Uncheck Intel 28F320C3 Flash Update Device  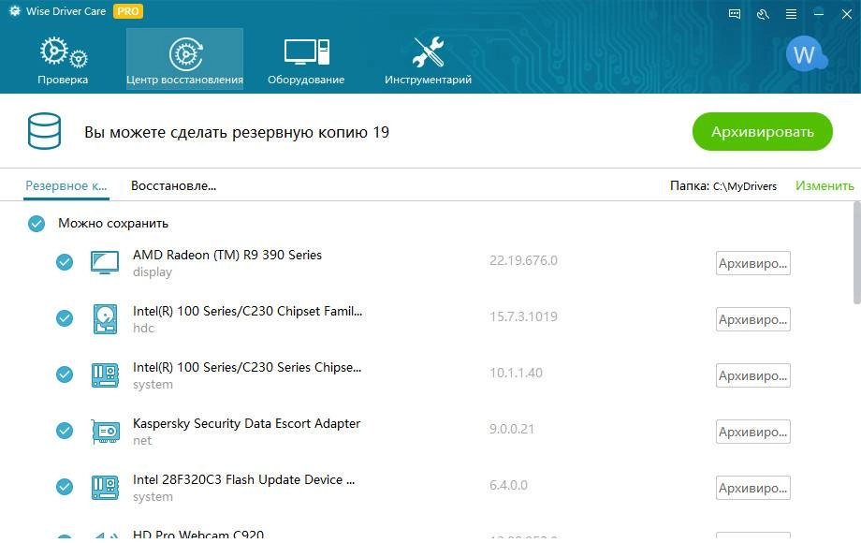click(65, 487)
